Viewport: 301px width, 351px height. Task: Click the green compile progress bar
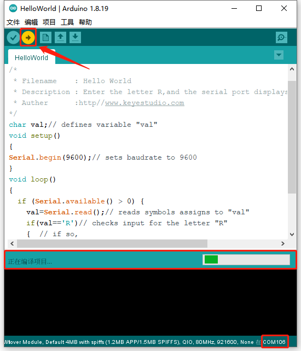(246, 260)
